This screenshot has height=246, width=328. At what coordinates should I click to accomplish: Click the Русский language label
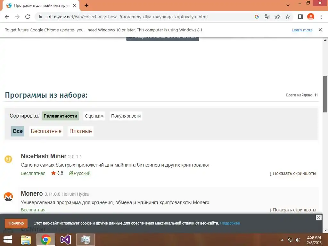(79, 173)
